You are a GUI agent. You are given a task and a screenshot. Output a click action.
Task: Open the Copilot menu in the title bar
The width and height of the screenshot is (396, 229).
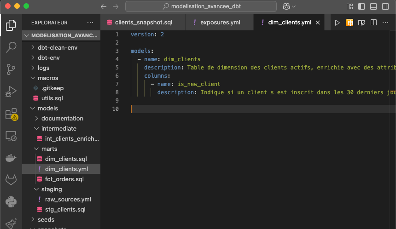click(289, 6)
